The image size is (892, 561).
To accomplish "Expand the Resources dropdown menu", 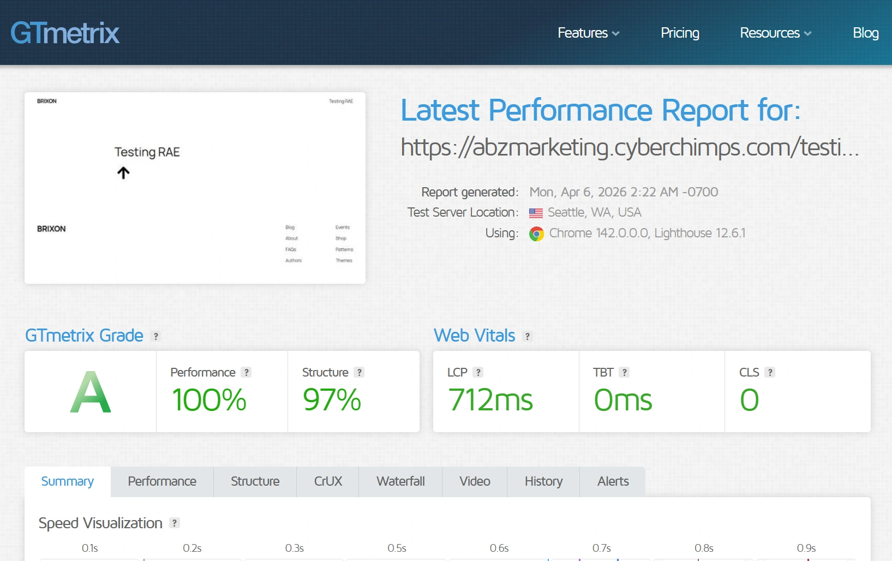I will [775, 33].
